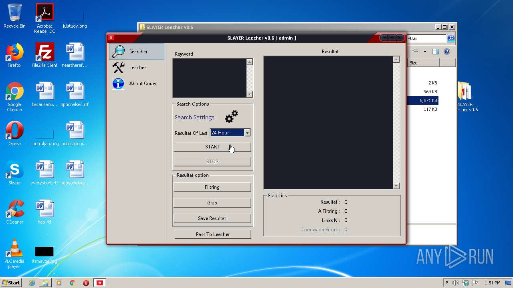Open the Searcher section in the sidebar
513x288 pixels.
(137, 52)
